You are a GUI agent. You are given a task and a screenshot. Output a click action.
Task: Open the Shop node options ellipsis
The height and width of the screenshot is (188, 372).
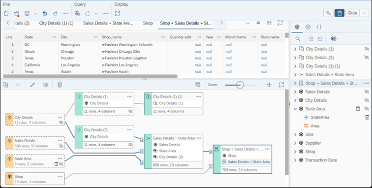pyautogui.click(x=60, y=176)
